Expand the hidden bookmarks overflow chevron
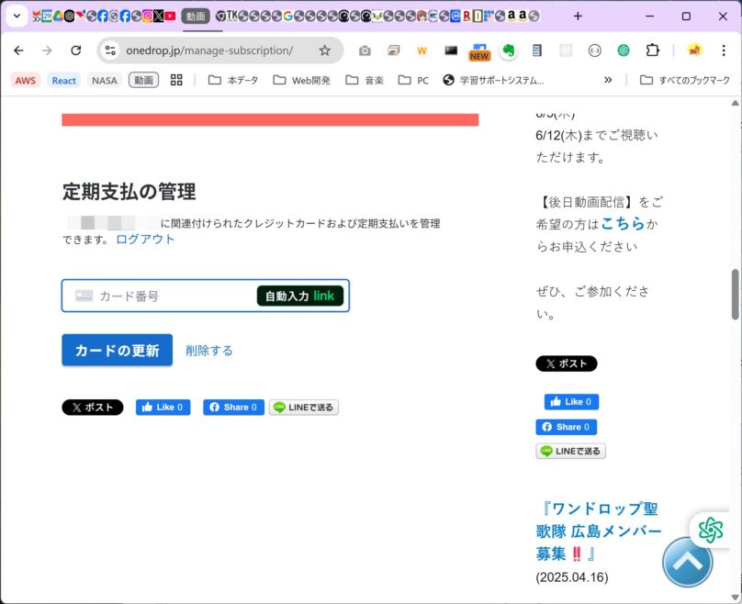This screenshot has height=604, width=742. [608, 80]
